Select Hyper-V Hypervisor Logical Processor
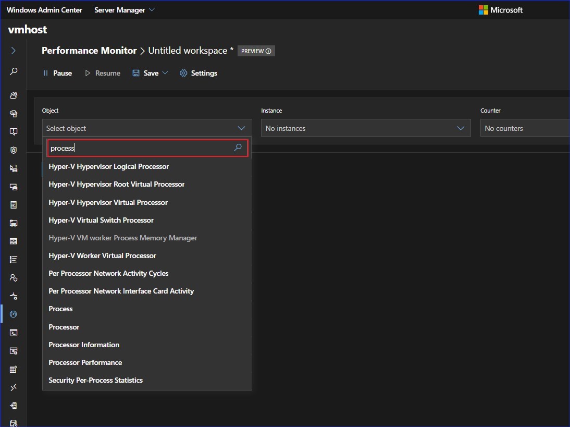The image size is (570, 427). coord(147,167)
